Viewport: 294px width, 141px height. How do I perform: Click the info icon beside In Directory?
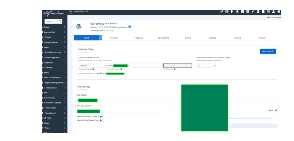coord(175,69)
